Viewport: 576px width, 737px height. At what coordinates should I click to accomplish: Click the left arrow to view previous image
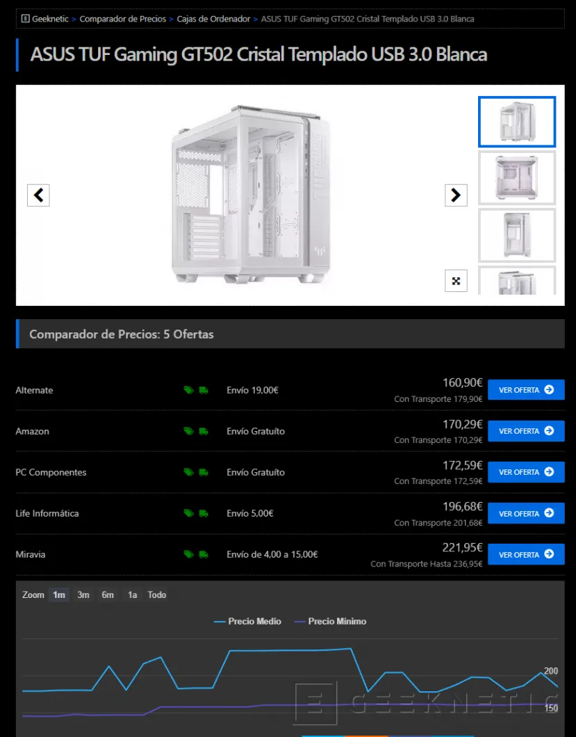click(38, 195)
